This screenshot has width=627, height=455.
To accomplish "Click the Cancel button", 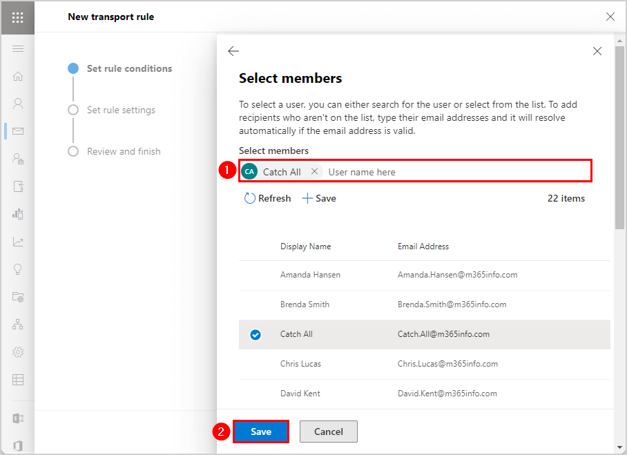I will pyautogui.click(x=329, y=432).
